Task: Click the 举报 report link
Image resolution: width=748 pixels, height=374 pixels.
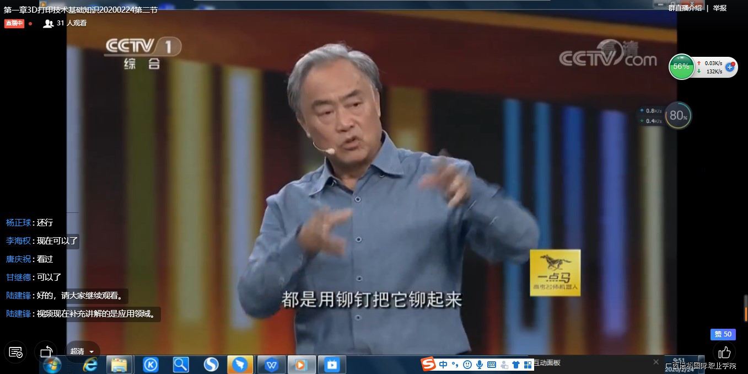Action: [720, 8]
